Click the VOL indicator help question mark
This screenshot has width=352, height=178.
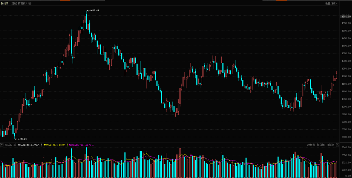tap(2, 145)
